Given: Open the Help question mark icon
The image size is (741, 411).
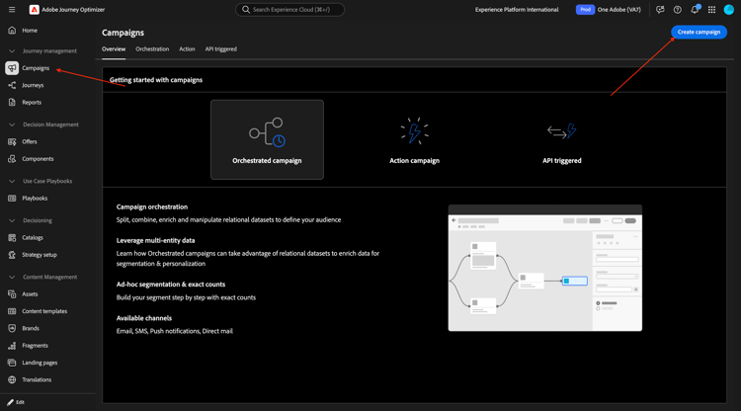Looking at the screenshot, I should 677,10.
